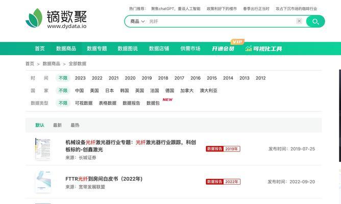Sort results by 默认
Viewport: 341px width, 204px height.
pos(40,125)
